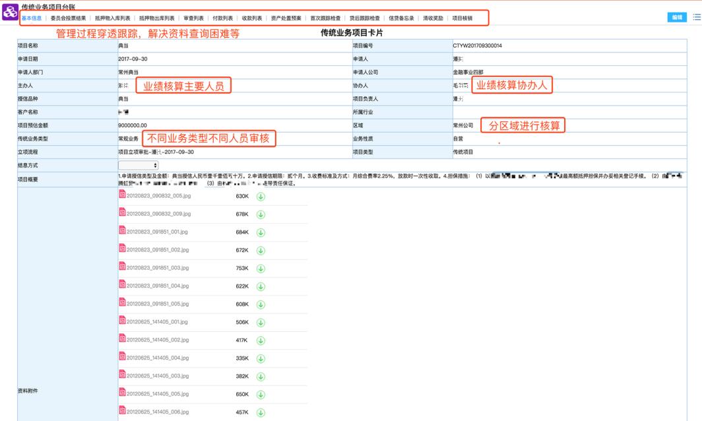Image resolution: width=702 pixels, height=421 pixels.
Task: Click image file icon of 20120625_141405_001.jpg
Action: [x=122, y=320]
